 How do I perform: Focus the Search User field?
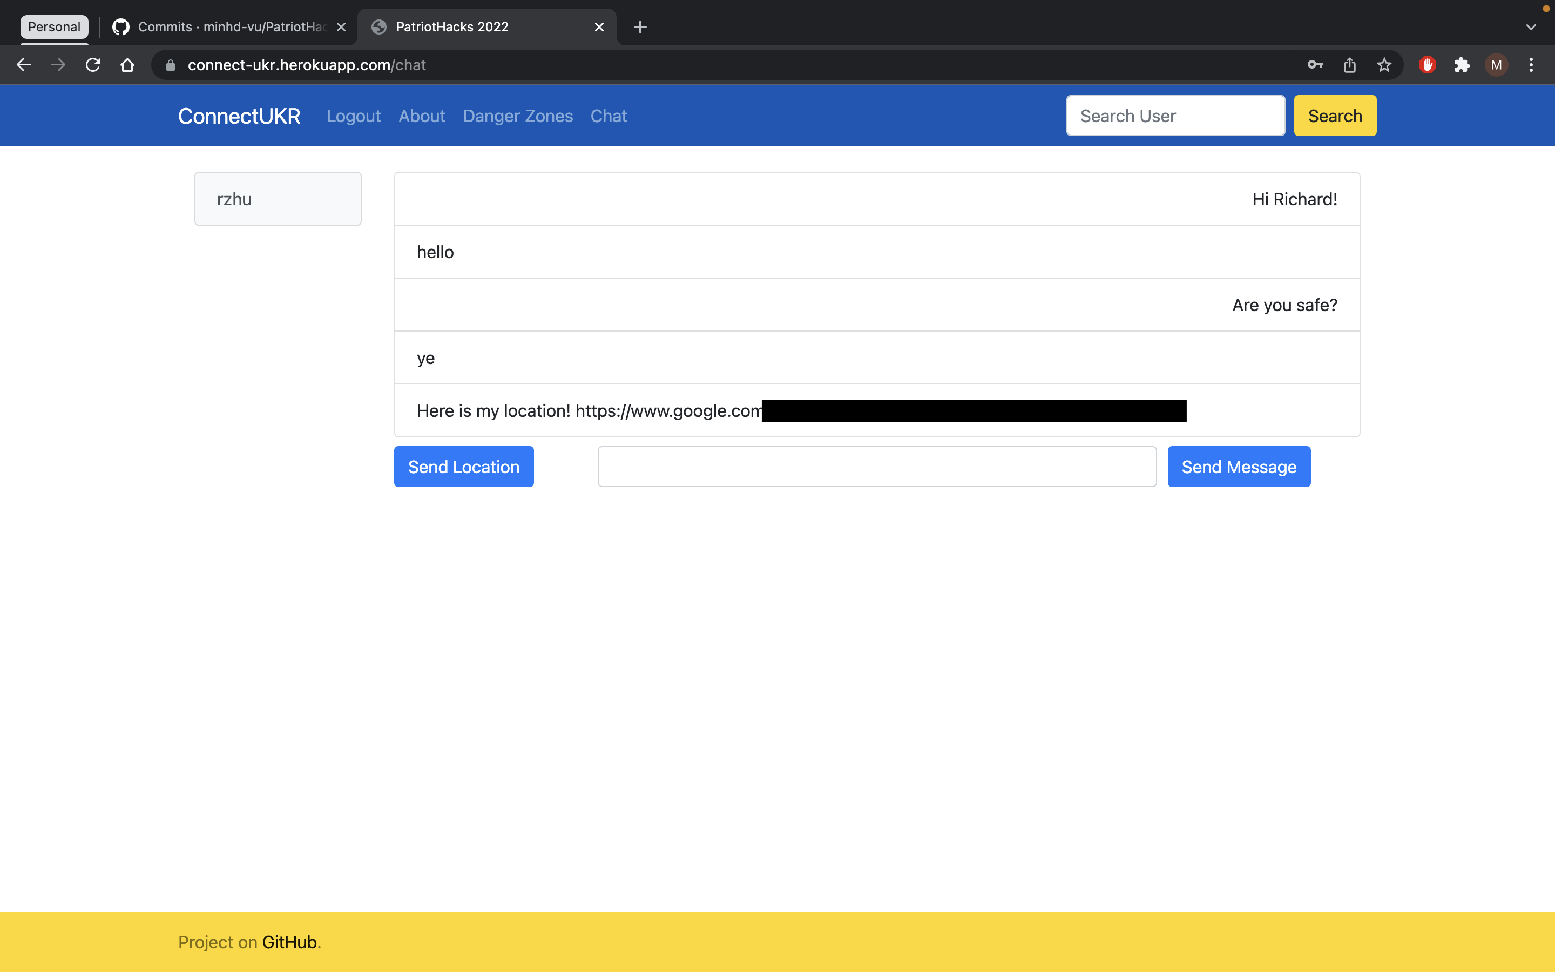click(x=1175, y=116)
